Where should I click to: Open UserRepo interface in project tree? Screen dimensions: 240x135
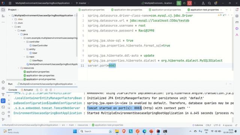tap(36, 60)
